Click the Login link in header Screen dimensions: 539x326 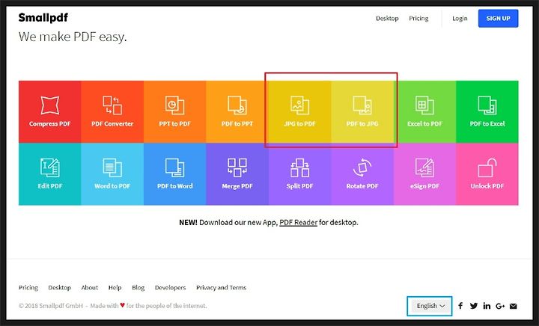click(x=460, y=18)
